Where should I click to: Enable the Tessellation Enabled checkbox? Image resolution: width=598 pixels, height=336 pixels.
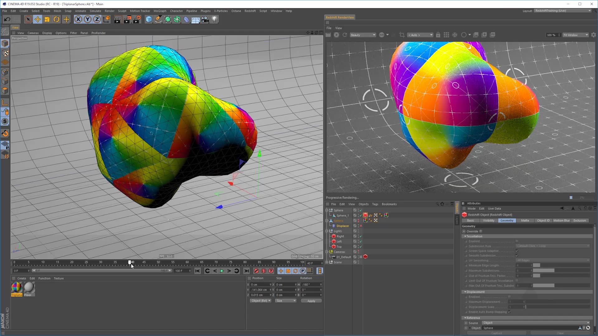(517, 241)
